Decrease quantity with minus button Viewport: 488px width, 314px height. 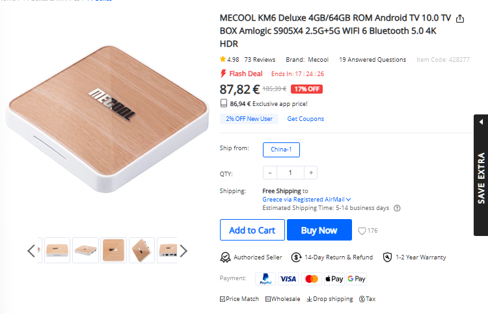(x=270, y=173)
